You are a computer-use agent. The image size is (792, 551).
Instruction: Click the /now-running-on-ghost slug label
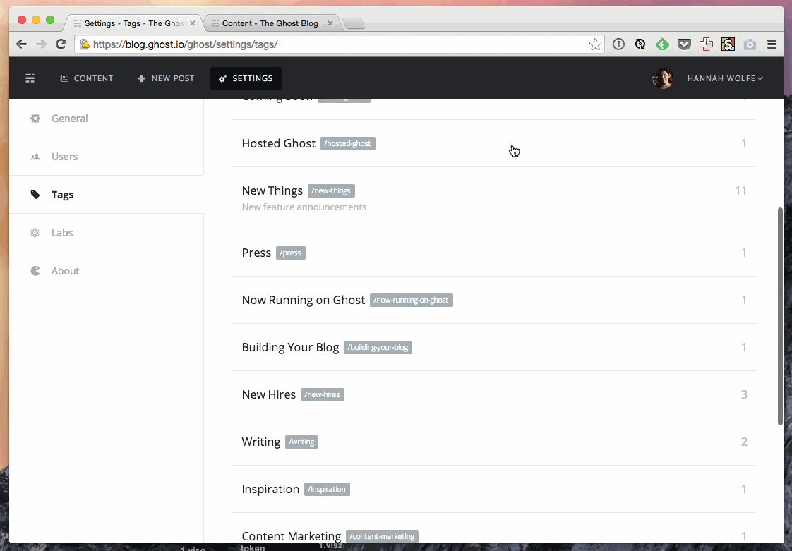(411, 300)
